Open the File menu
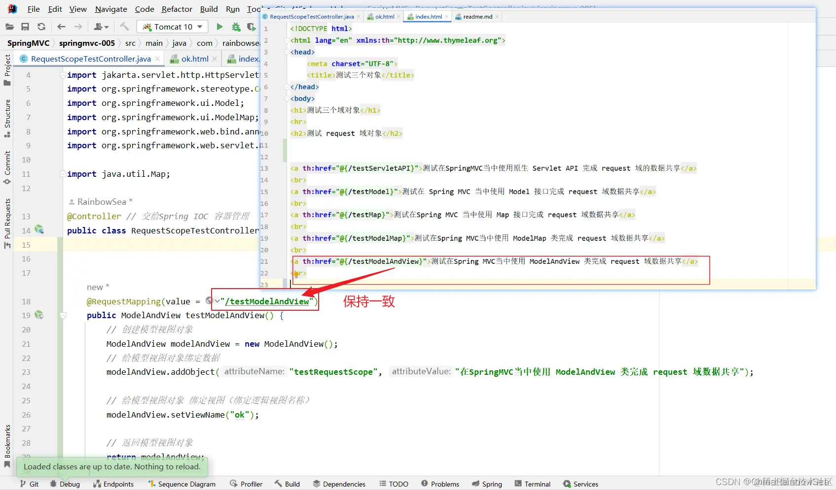 point(34,9)
